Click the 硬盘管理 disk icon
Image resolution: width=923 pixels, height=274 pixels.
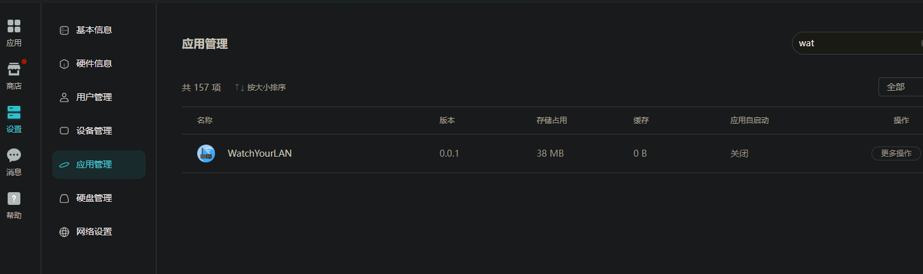(x=64, y=199)
